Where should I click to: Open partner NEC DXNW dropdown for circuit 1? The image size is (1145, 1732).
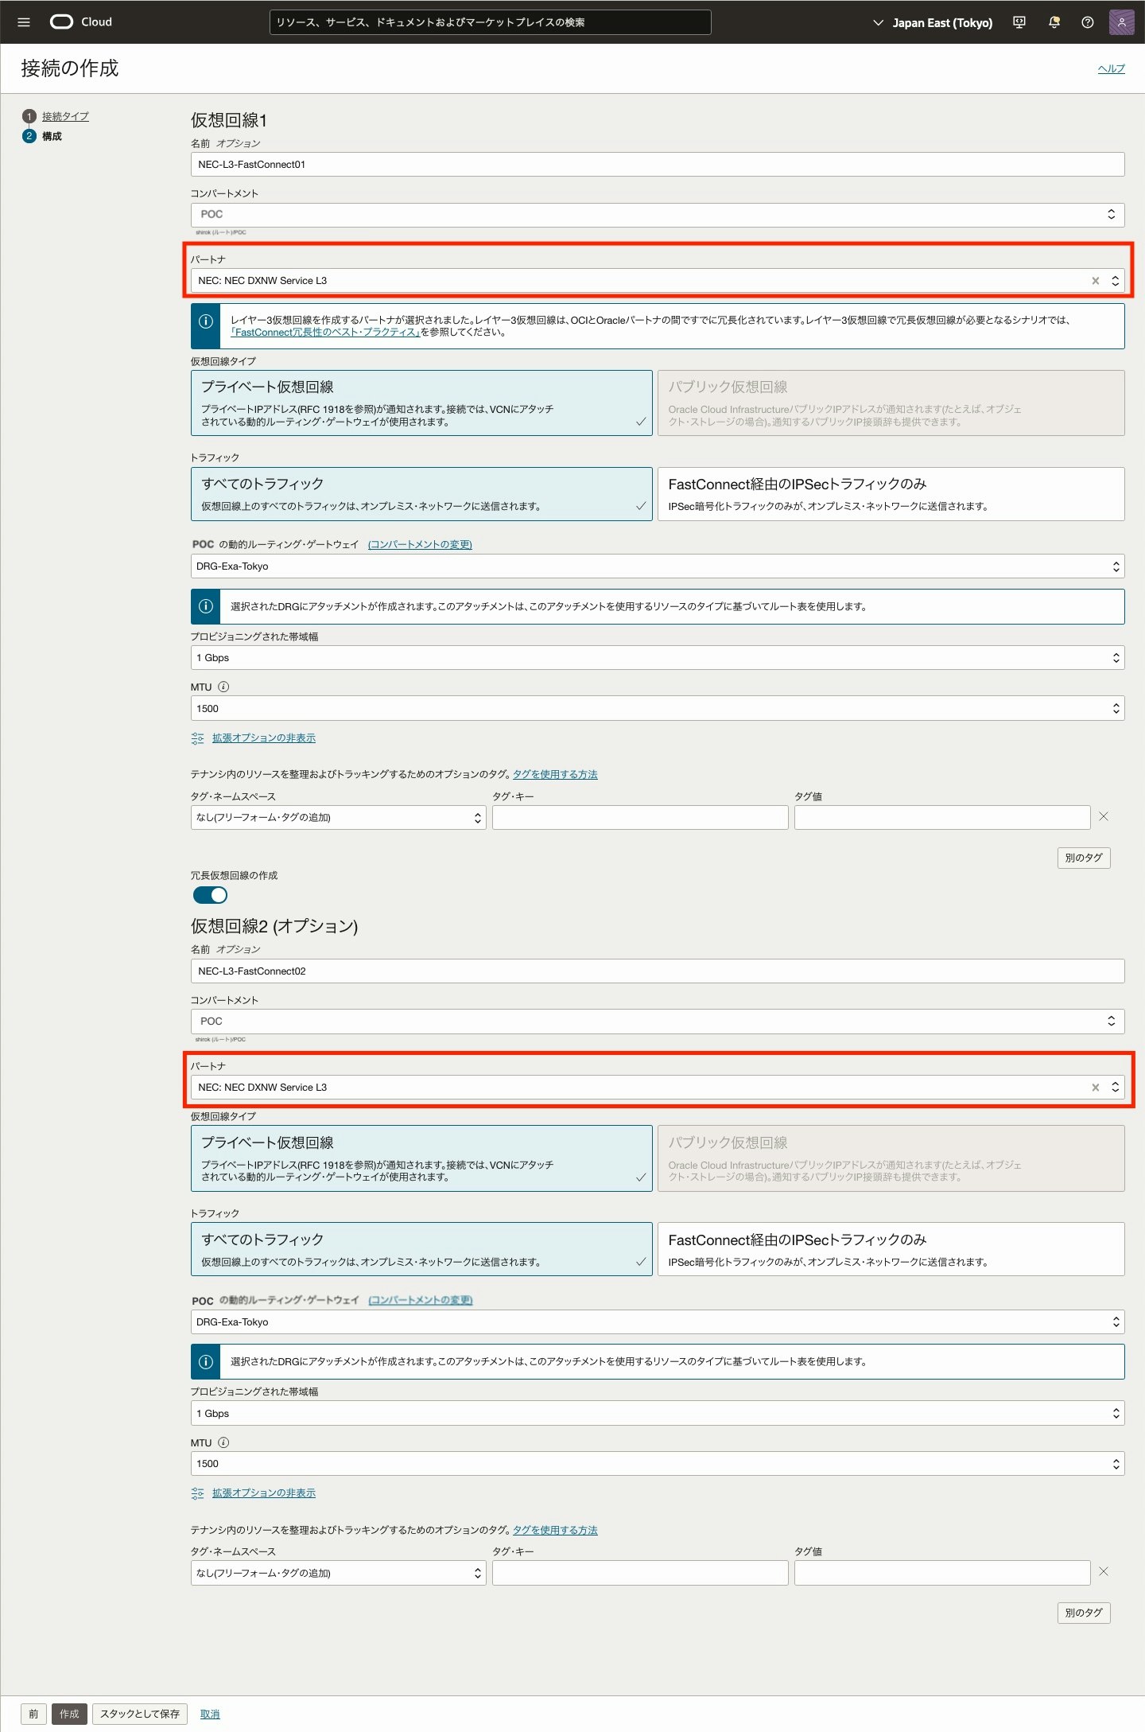tap(658, 281)
